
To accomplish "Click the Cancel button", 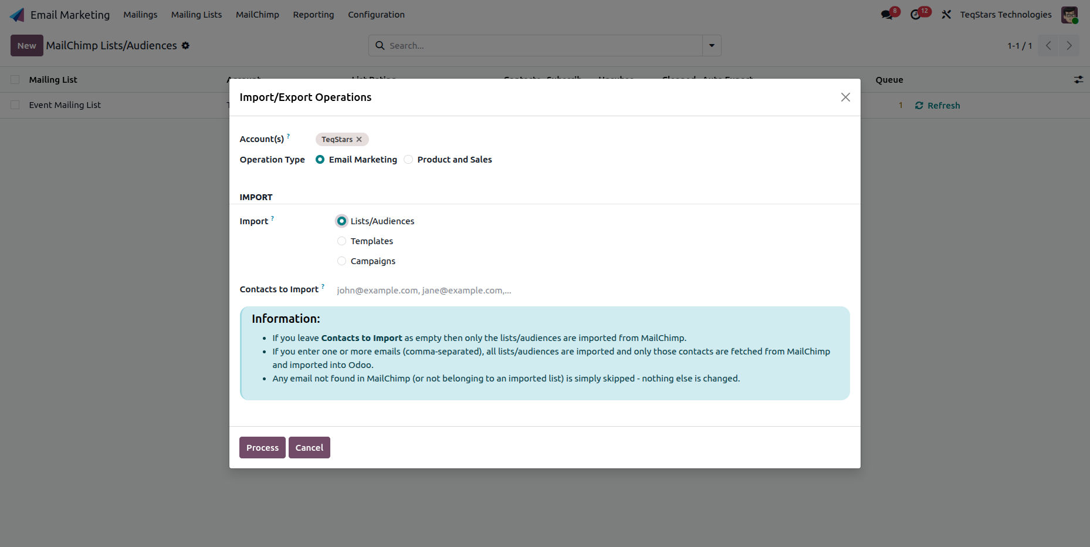I will [309, 448].
